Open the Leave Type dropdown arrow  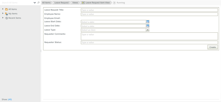click(x=148, y=30)
